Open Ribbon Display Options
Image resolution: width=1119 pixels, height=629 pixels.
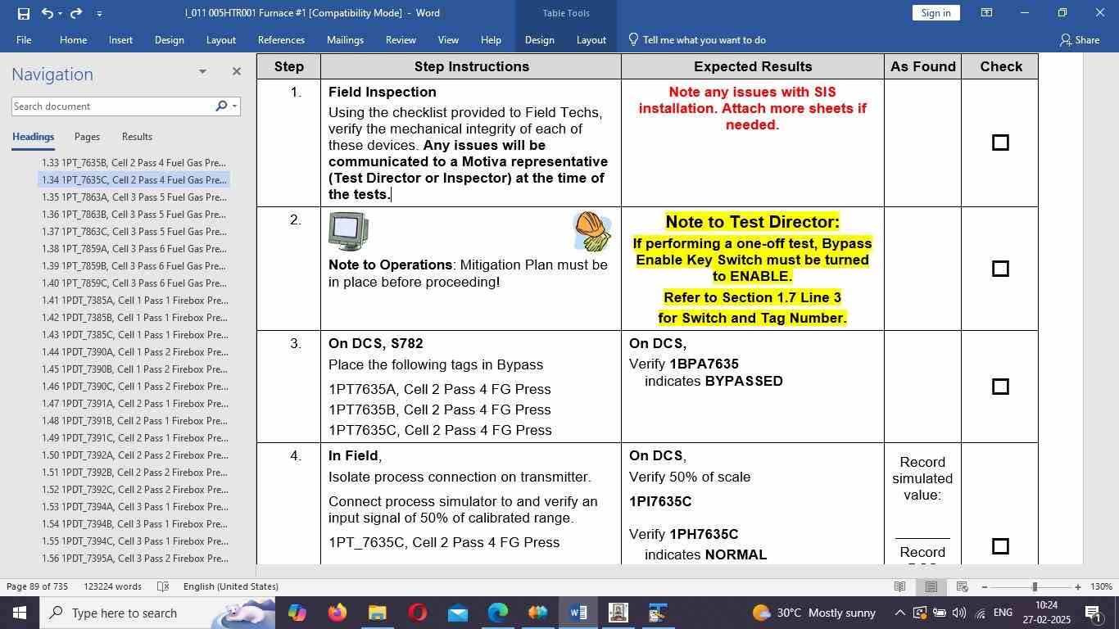(x=987, y=13)
